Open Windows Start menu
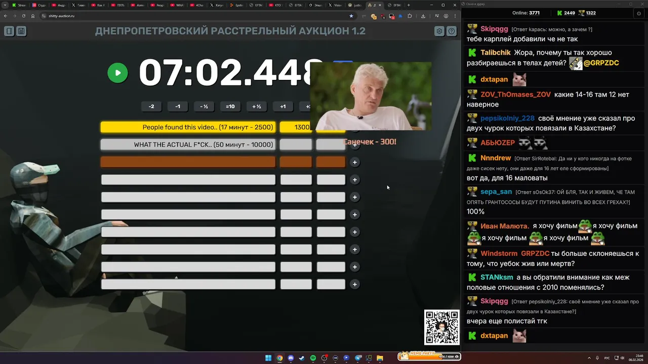This screenshot has height=364, width=648. (x=268, y=358)
